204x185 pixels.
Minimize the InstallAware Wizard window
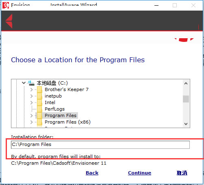tap(156, 5)
